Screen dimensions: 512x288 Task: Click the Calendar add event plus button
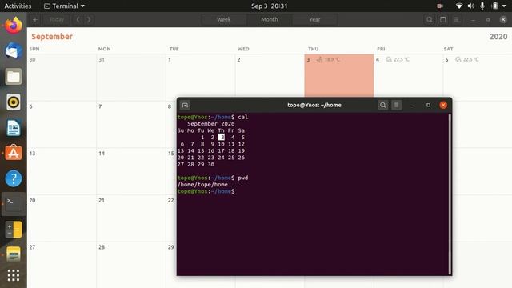pyautogui.click(x=35, y=19)
